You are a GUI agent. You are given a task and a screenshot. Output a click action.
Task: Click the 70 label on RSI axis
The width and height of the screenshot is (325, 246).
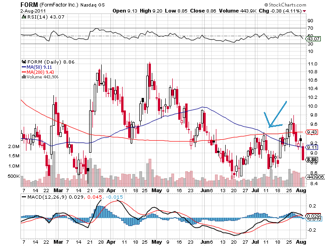point(310,28)
